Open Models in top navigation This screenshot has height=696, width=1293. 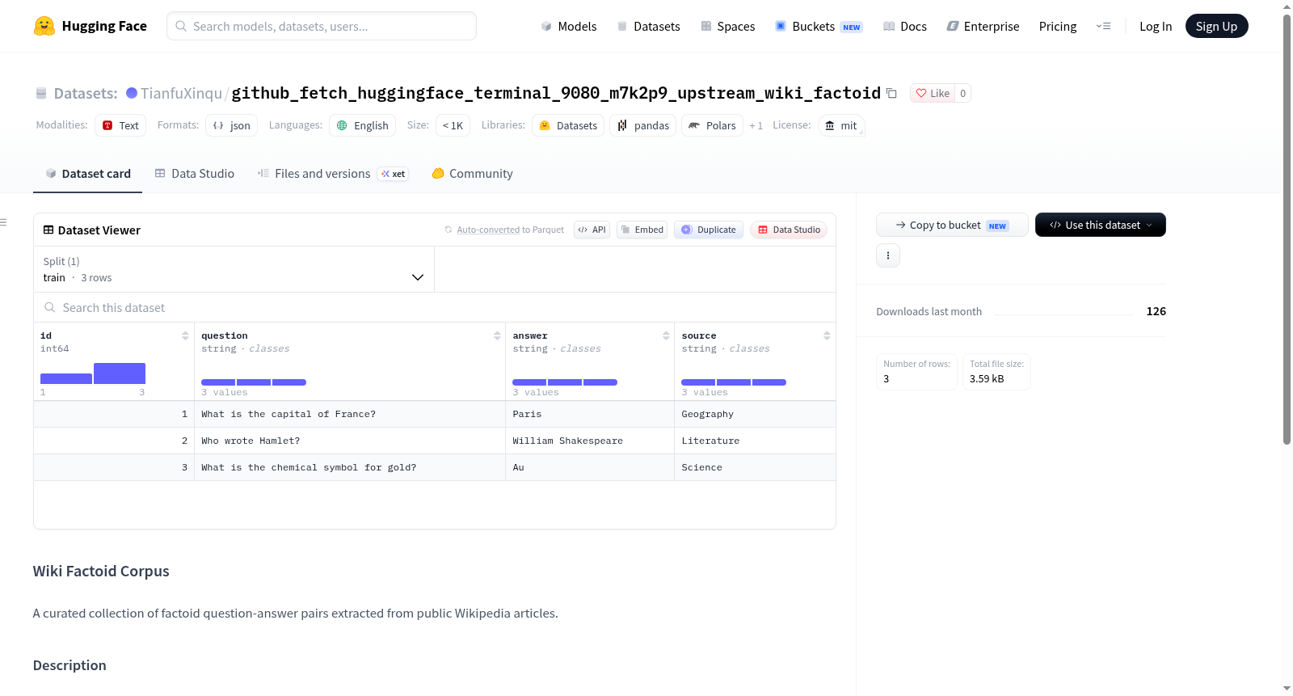coord(569,27)
